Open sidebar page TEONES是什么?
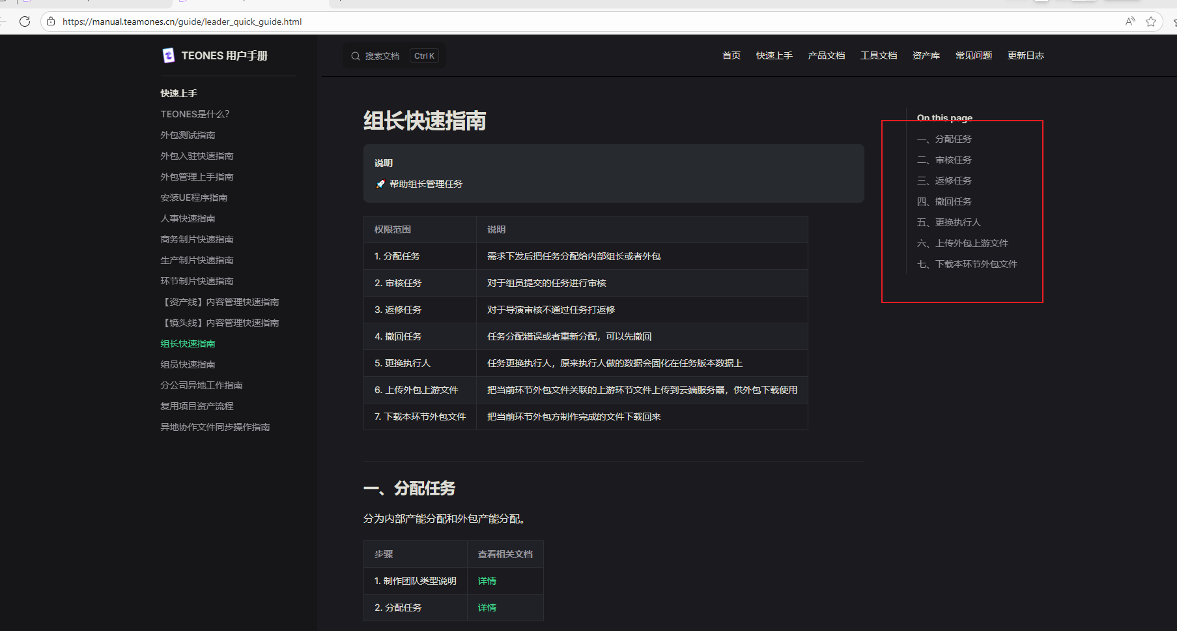This screenshot has width=1177, height=631. 195,114
